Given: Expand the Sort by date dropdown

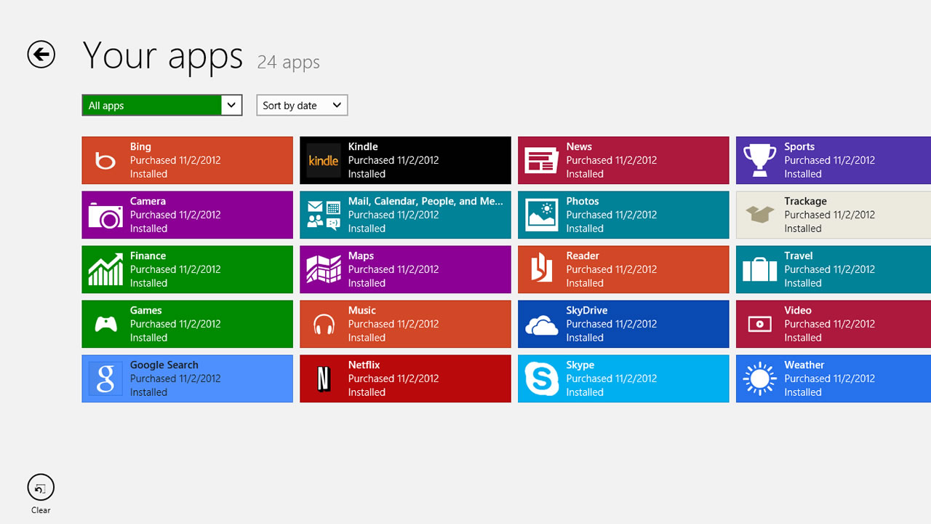Looking at the screenshot, I should 302,106.
